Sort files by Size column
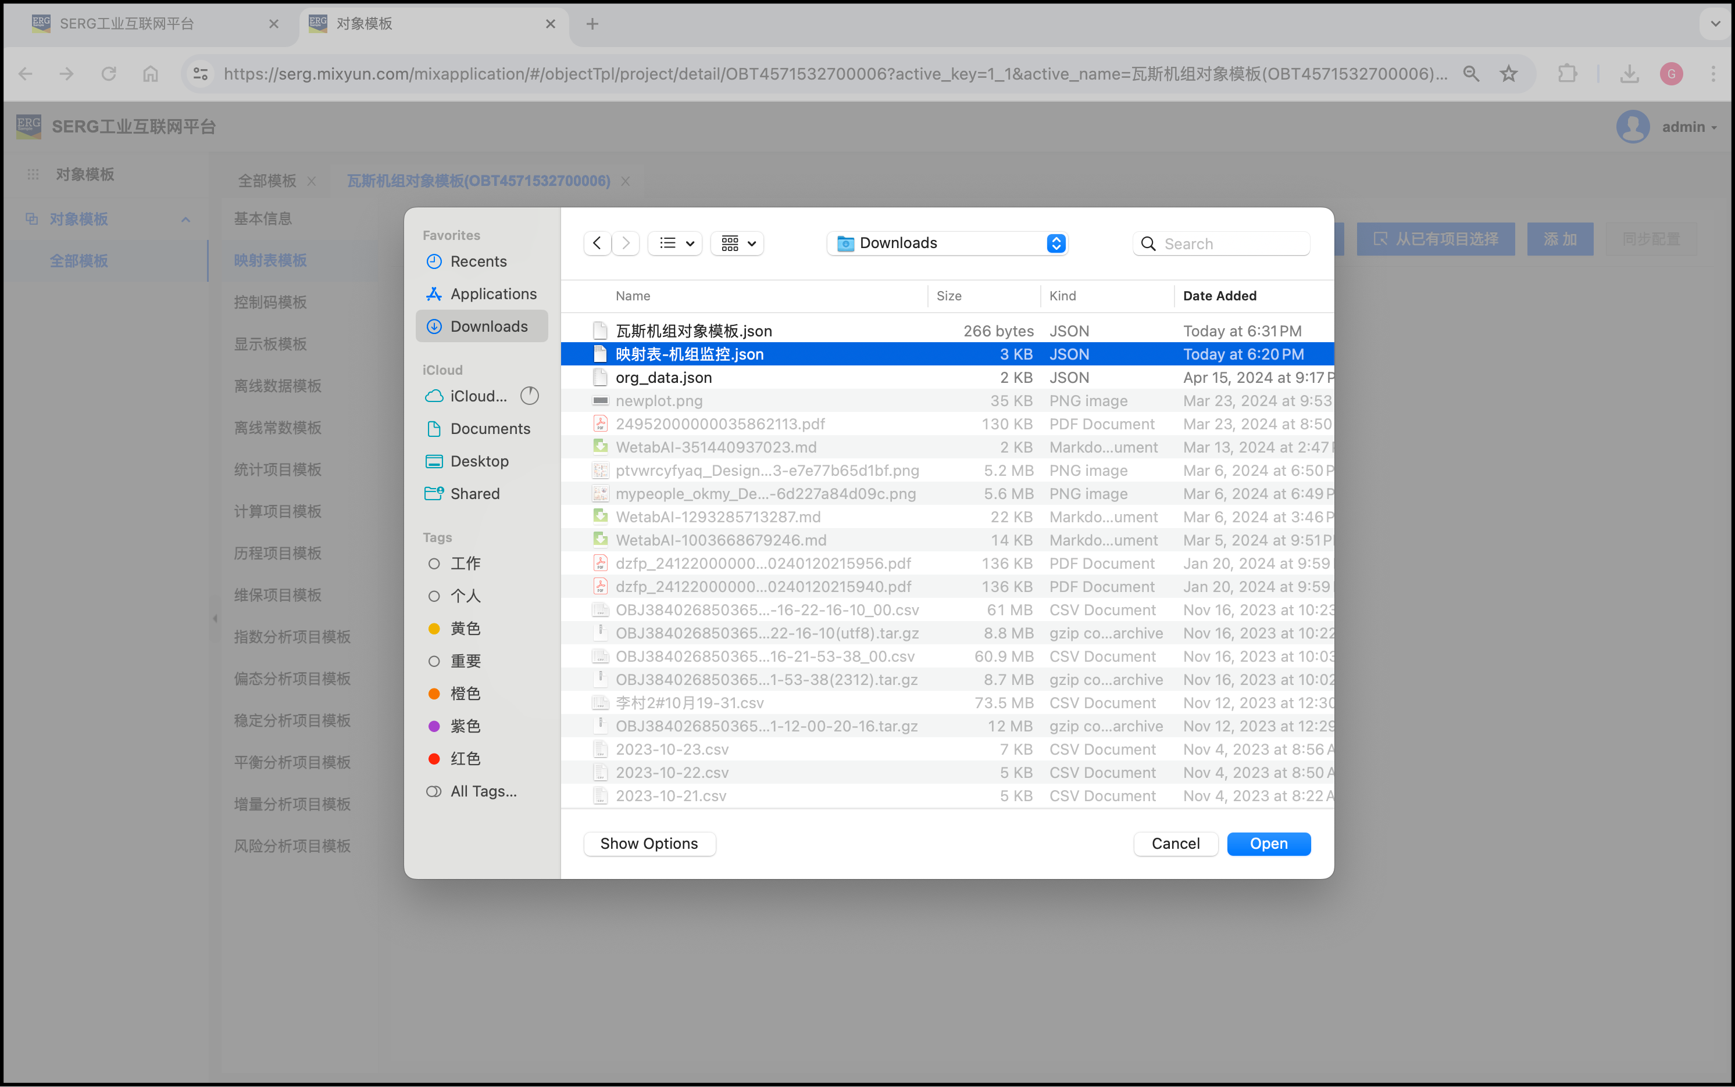This screenshot has width=1735, height=1087. [949, 296]
